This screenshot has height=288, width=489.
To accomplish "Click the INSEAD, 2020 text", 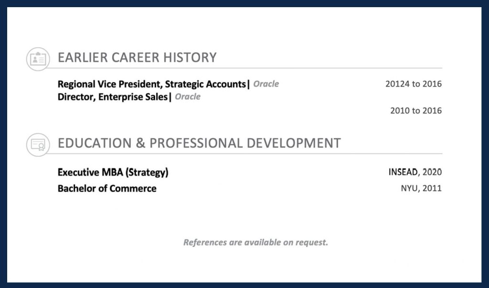I will click(x=415, y=172).
